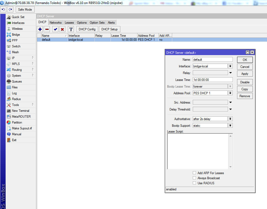The width and height of the screenshot is (267, 209).
Task: Open the Switch sidebar item
Action: coord(21,46)
